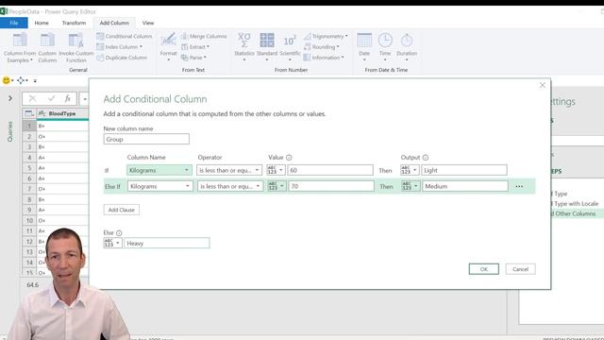Select row 2 cell O+
Screen dimensions: 604x340
point(62,136)
